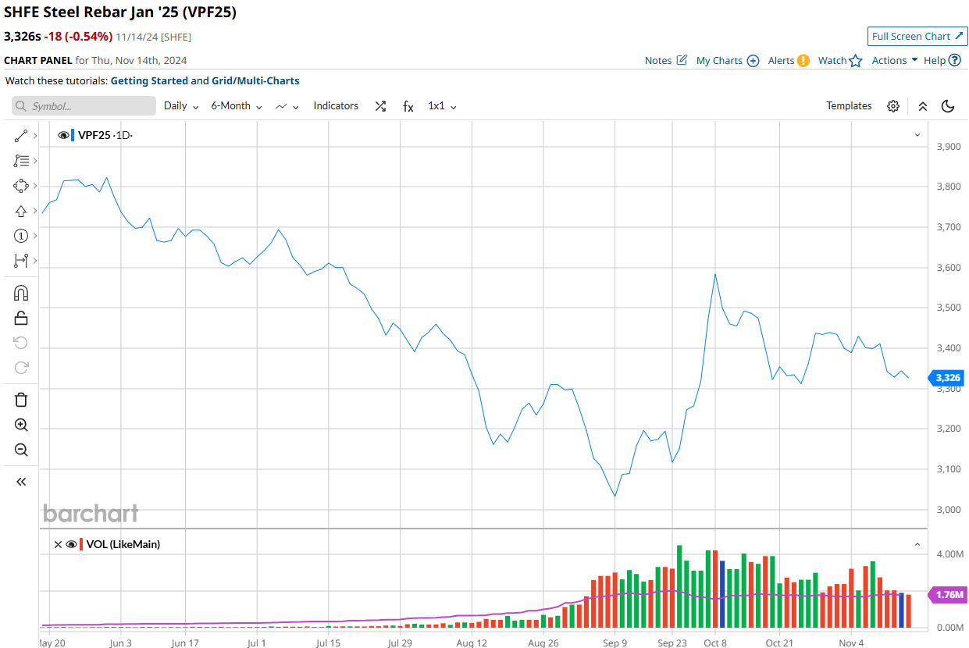Zoom out using the magnifier minus icon
969x648 pixels.
coord(21,450)
